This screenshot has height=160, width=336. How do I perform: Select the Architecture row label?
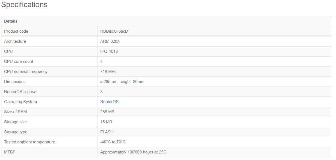pyautogui.click(x=15, y=41)
